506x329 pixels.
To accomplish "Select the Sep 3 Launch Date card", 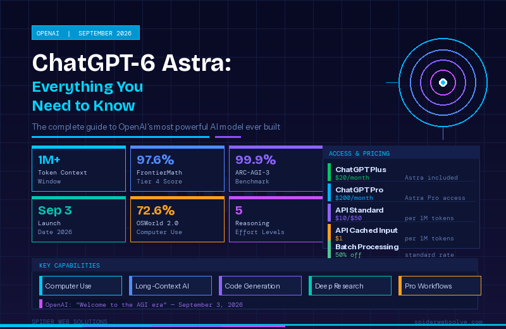I will 78,219.
